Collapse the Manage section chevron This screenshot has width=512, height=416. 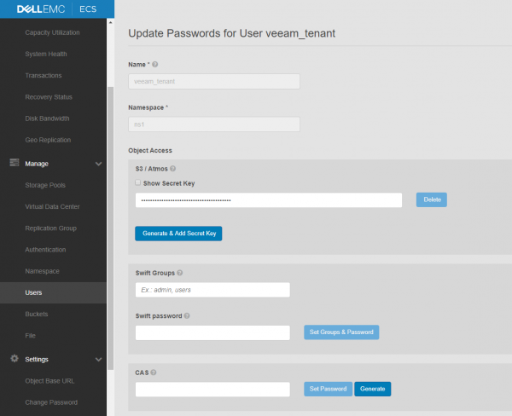click(x=98, y=163)
